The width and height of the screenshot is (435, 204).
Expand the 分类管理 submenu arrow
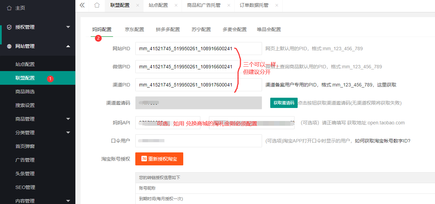pos(68,133)
